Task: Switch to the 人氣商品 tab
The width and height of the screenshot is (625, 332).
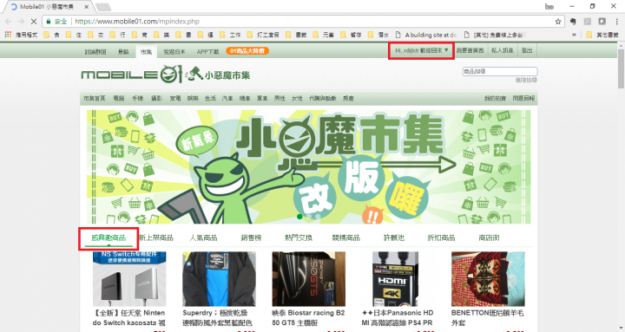Action: tap(203, 238)
